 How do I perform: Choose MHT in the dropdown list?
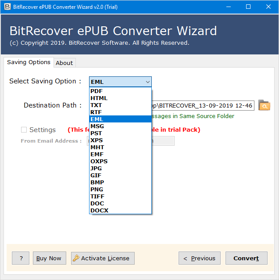[120, 147]
